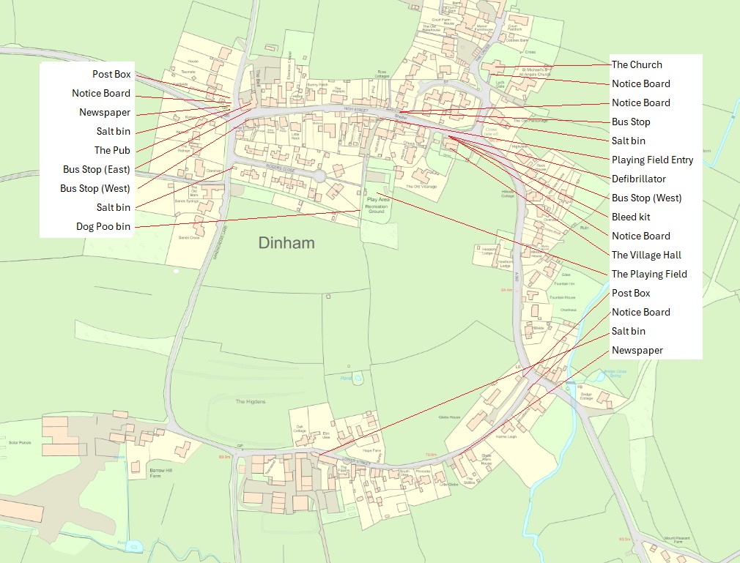Click the Notice Board label below Post Box on right
This screenshot has width=740, height=563.
point(640,312)
